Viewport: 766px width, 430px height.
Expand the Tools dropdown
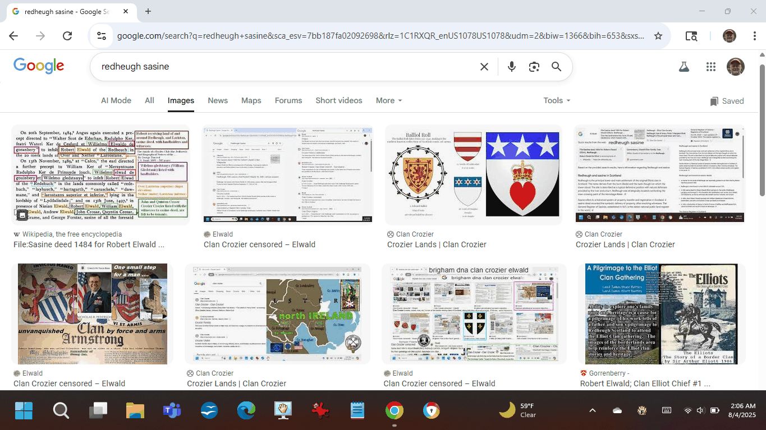click(556, 100)
